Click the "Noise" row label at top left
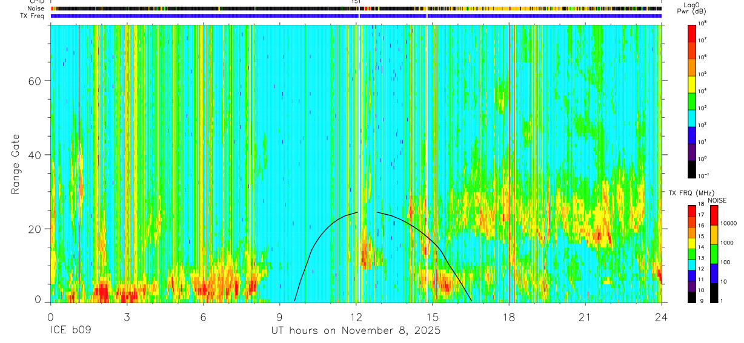The height and width of the screenshot is (343, 744). click(35, 8)
